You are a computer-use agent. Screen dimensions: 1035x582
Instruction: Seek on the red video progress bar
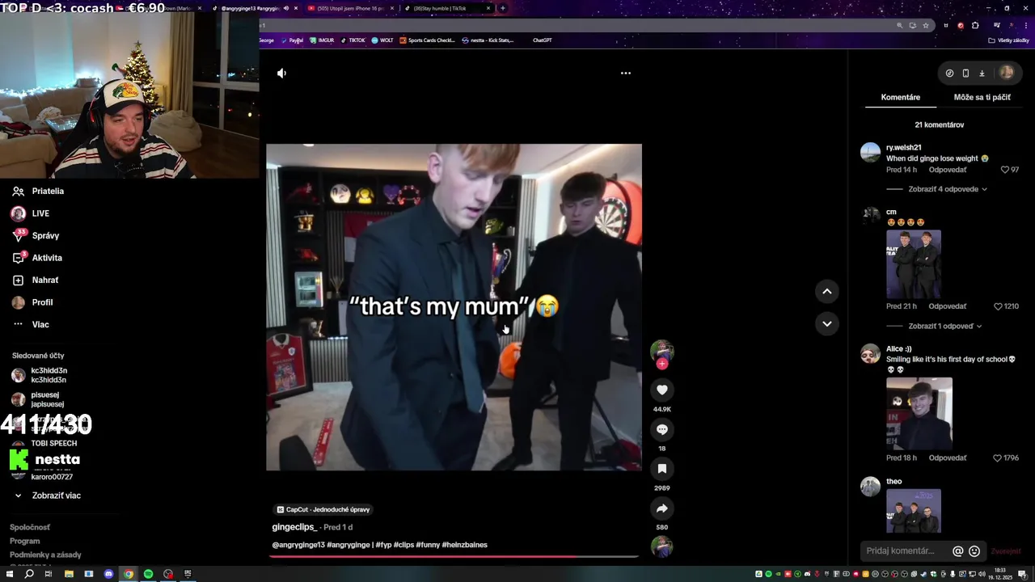pyautogui.click(x=453, y=556)
